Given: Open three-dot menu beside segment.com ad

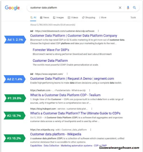Looking at the screenshot, I should pyautogui.click(x=67, y=74).
